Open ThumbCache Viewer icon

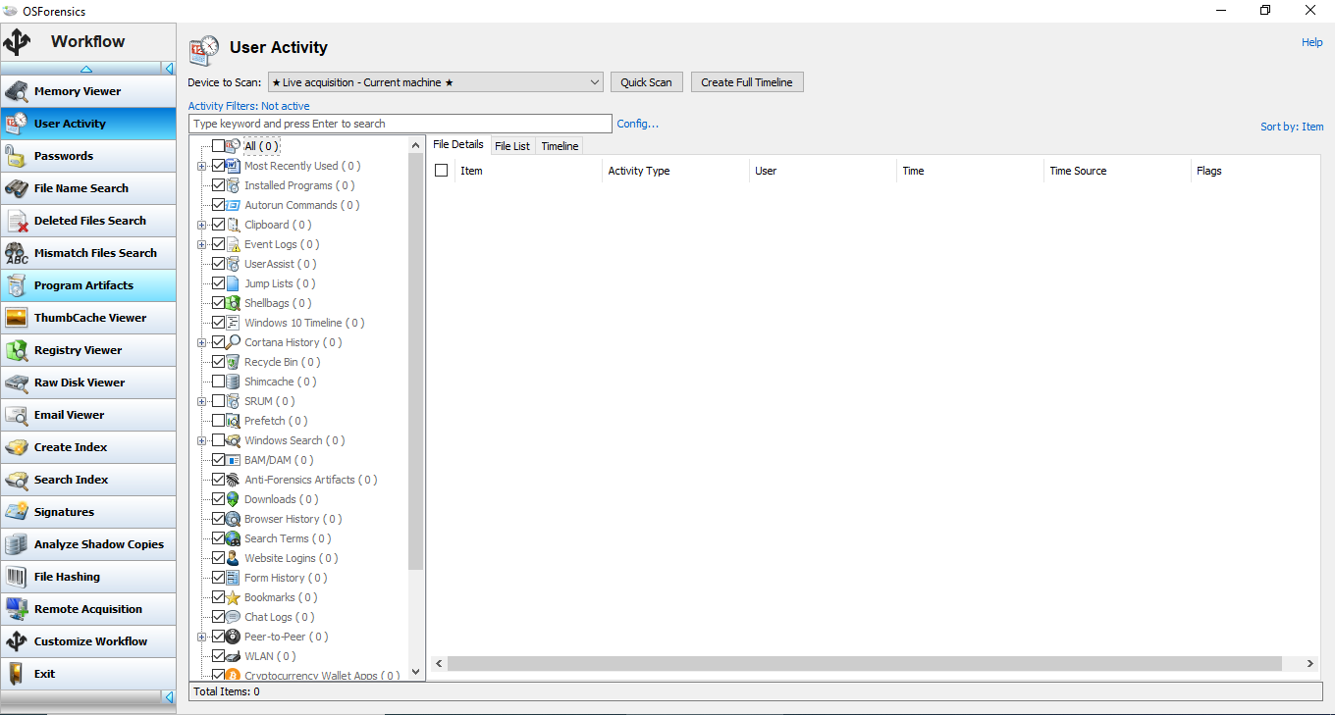(17, 318)
